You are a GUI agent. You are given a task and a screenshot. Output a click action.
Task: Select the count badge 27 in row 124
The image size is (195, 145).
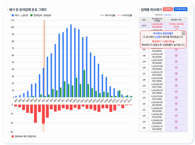coord(176,92)
